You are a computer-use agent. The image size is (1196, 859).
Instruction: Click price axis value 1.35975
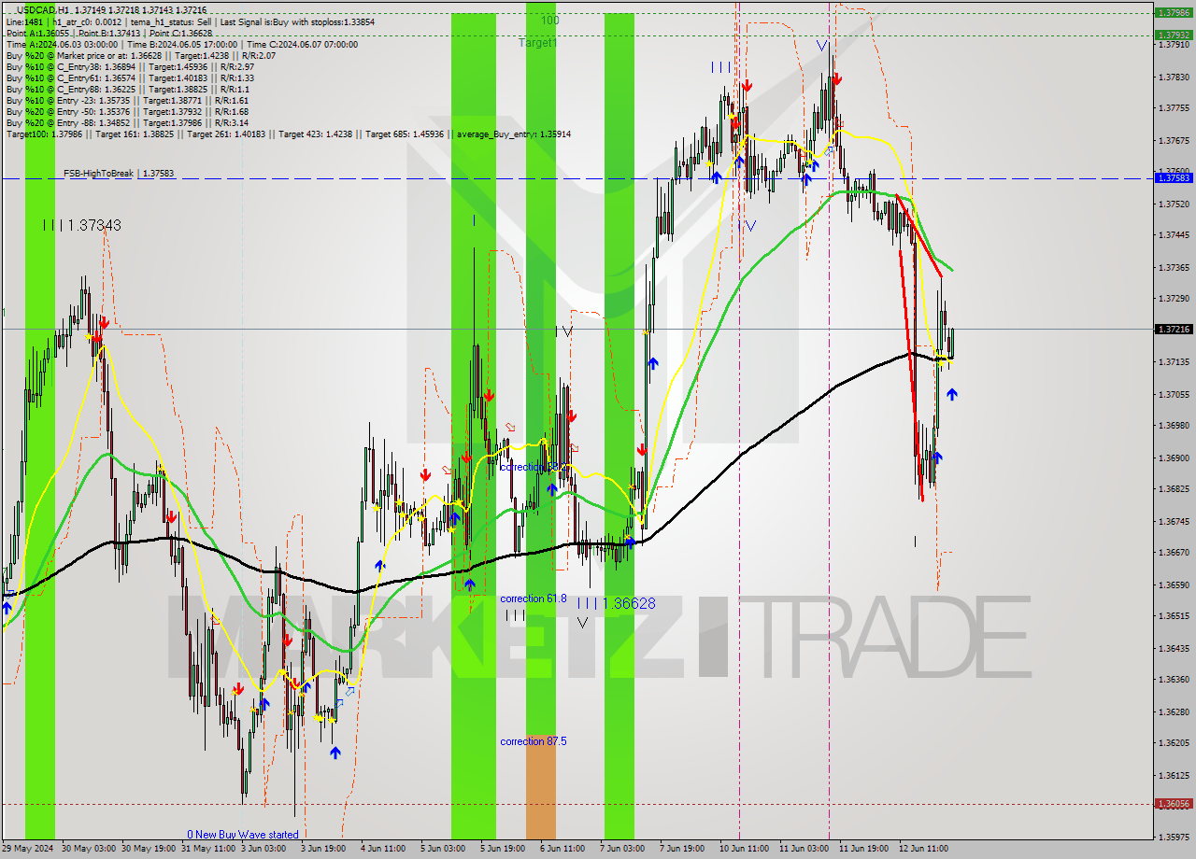click(x=1174, y=838)
